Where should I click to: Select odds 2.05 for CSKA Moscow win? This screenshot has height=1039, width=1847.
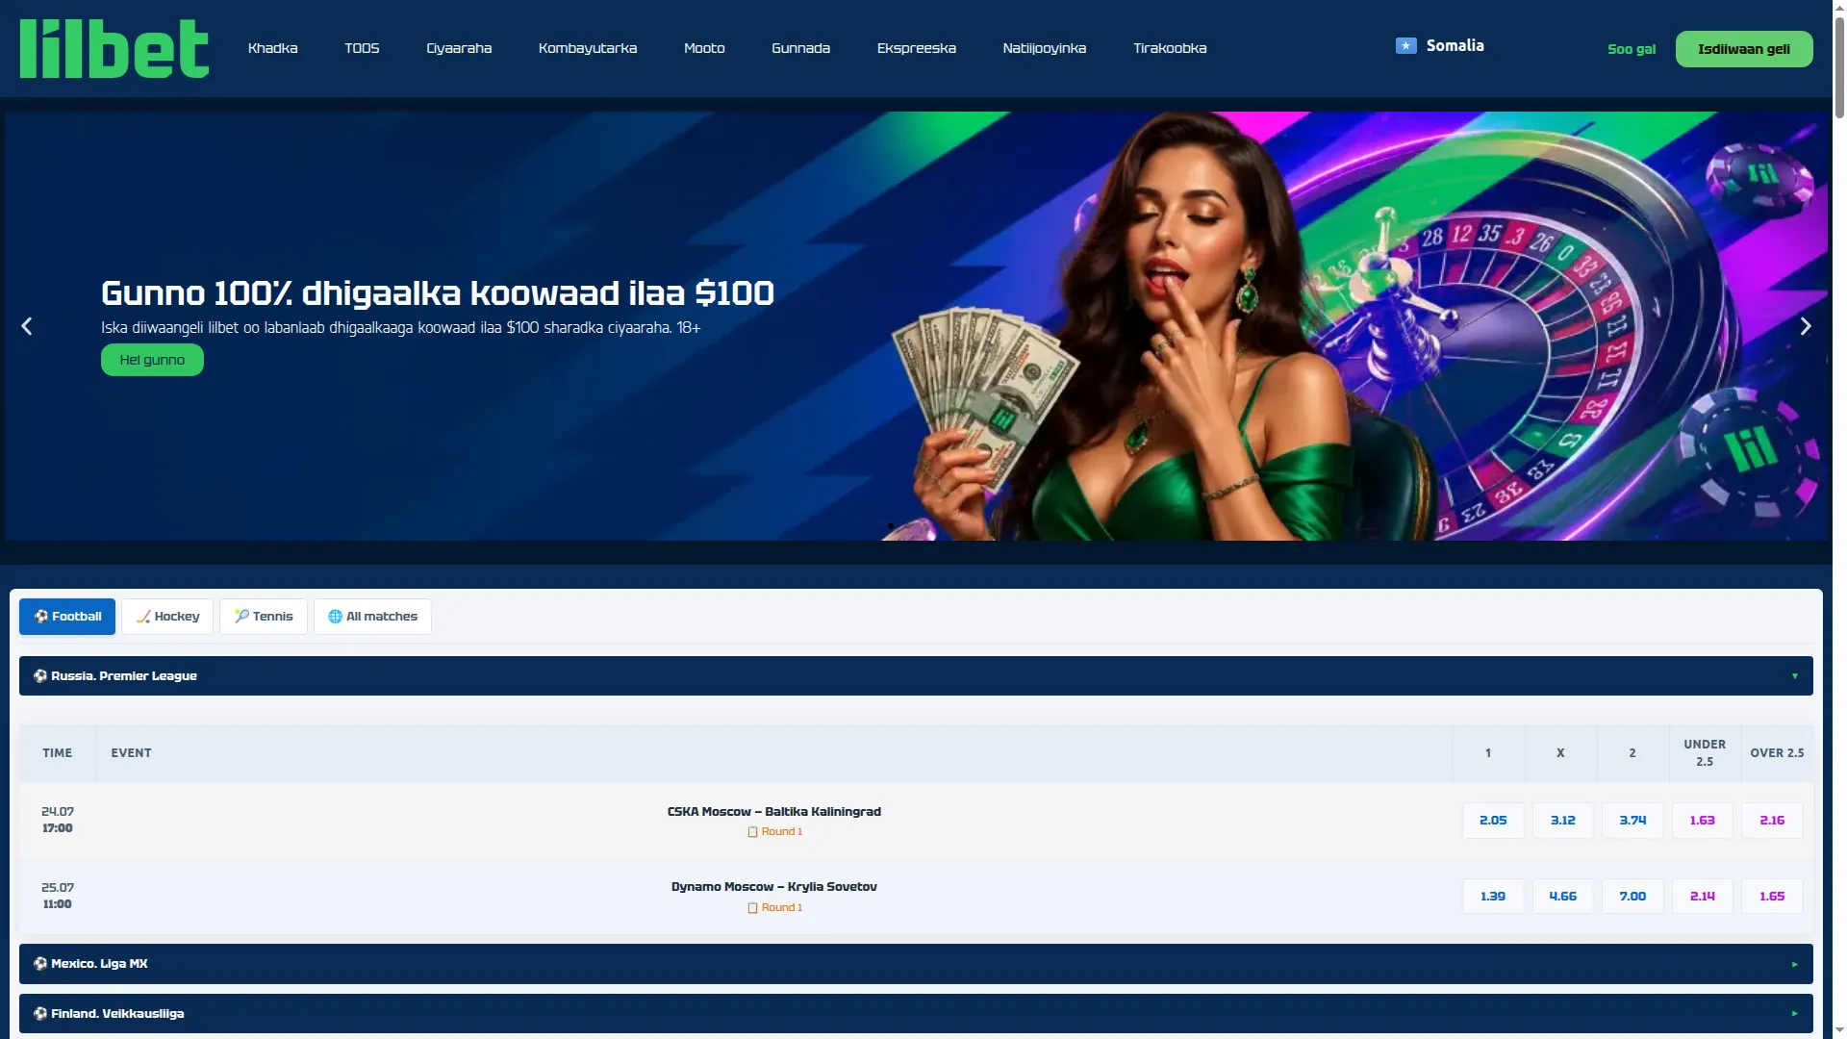click(x=1493, y=821)
